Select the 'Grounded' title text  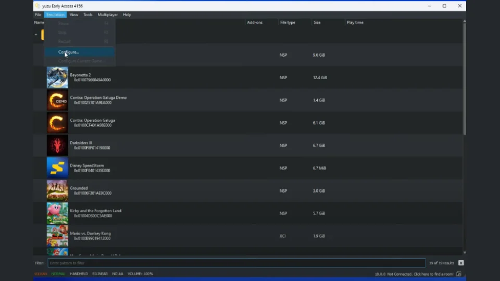tap(79, 188)
